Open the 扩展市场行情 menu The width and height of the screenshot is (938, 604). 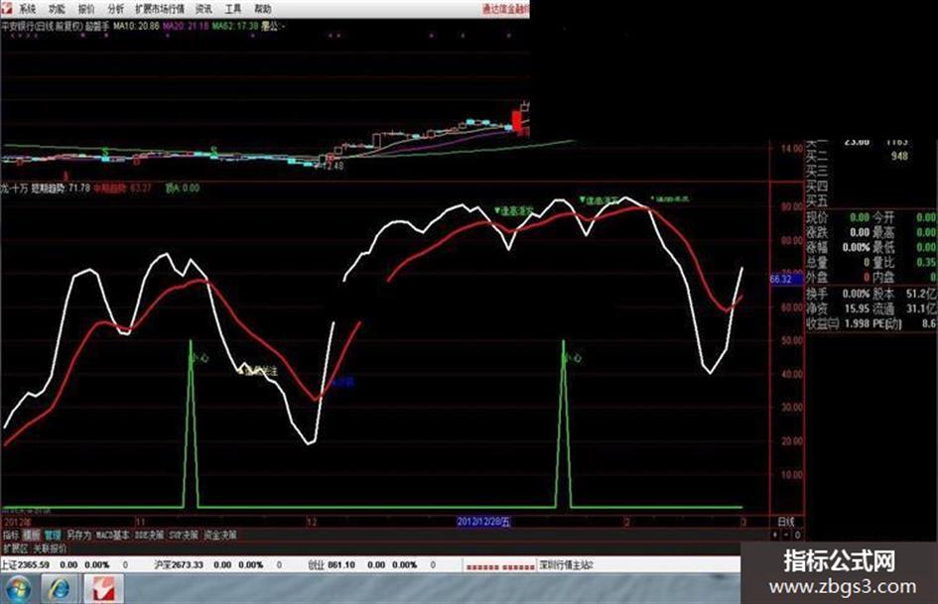[160, 8]
